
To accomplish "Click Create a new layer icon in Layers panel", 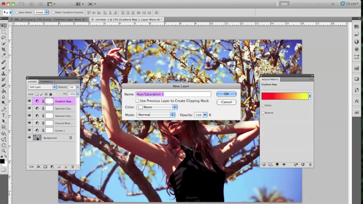I will [x=65, y=167].
